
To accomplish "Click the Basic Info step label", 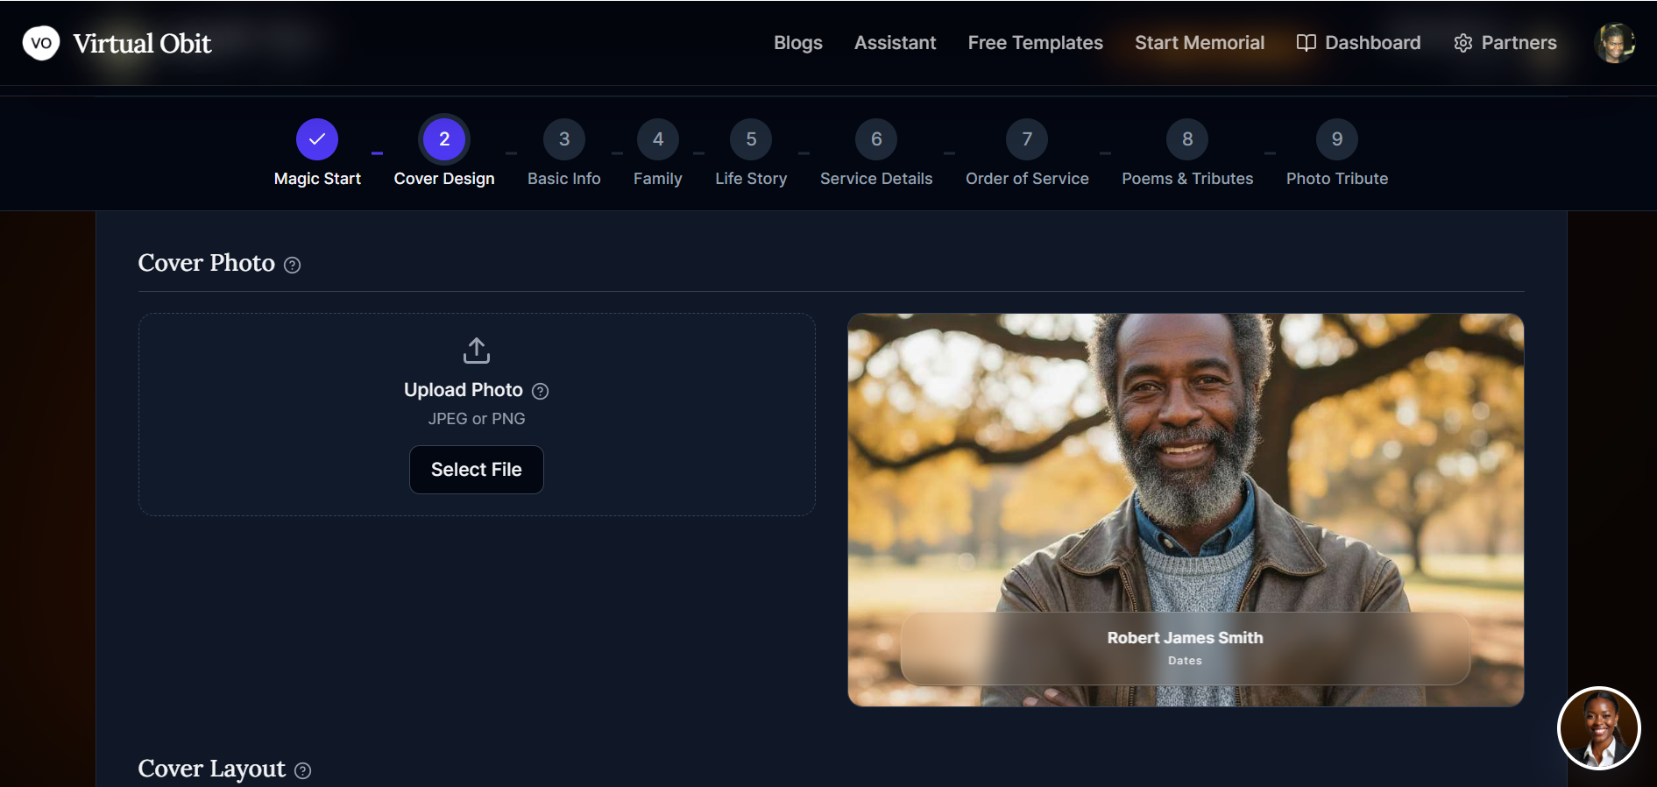I will 564,179.
